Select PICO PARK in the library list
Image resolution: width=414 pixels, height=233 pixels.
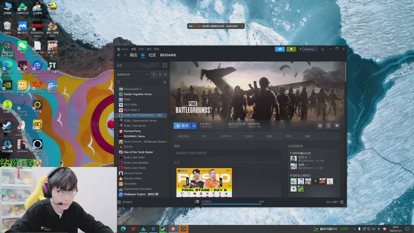130,105
